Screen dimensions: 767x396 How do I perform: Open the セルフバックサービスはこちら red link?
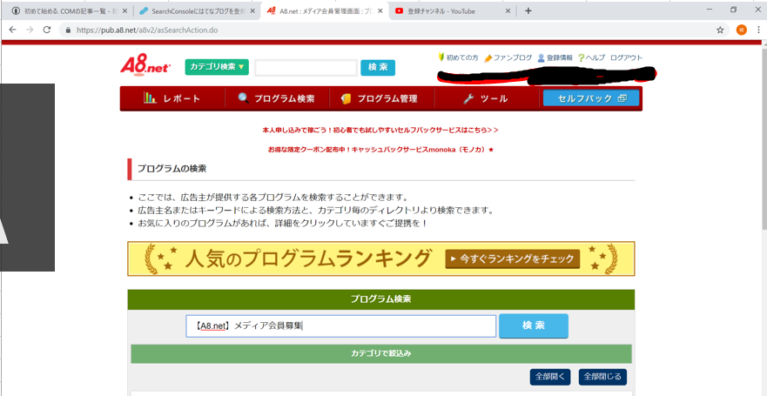point(380,131)
